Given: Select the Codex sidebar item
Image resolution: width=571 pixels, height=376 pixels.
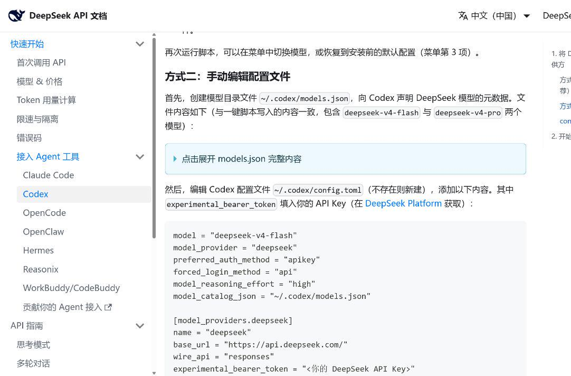Looking at the screenshot, I should click(x=84, y=194).
